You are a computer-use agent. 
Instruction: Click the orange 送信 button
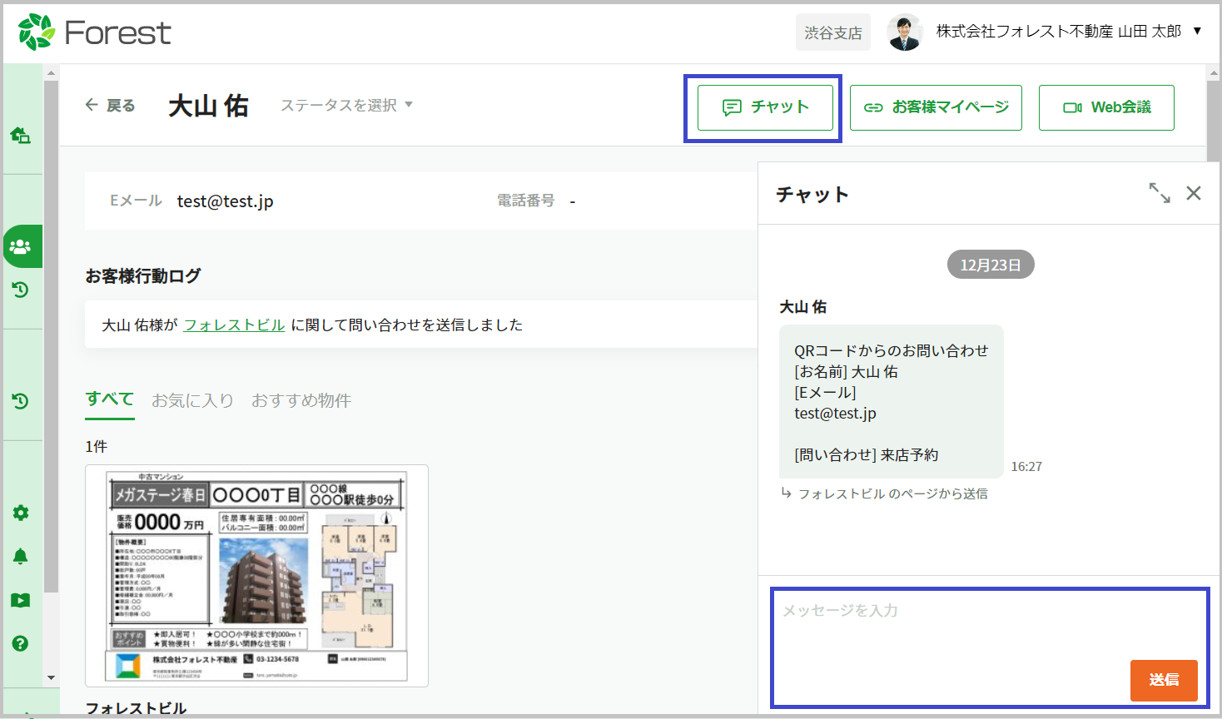(1164, 680)
